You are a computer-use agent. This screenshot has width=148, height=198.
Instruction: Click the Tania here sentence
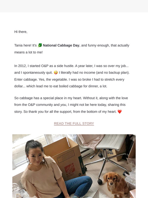coord(72,49)
